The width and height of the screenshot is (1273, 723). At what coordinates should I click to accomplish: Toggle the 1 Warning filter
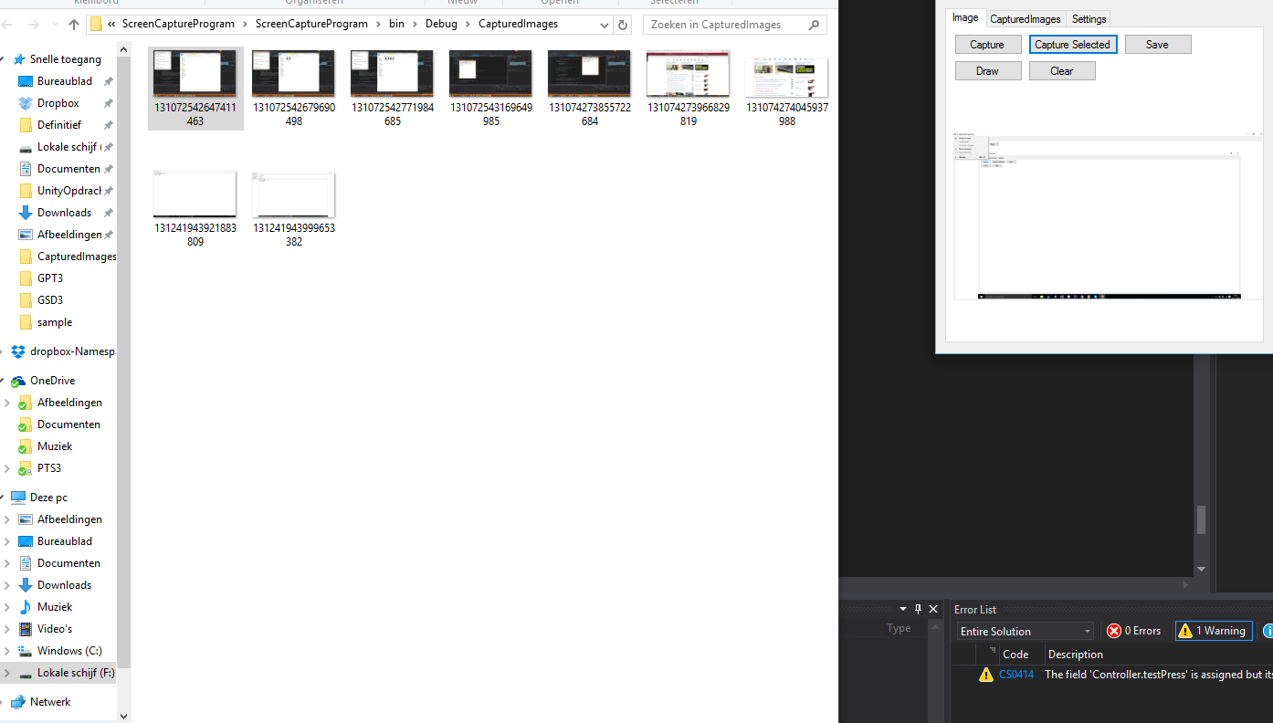(1213, 631)
